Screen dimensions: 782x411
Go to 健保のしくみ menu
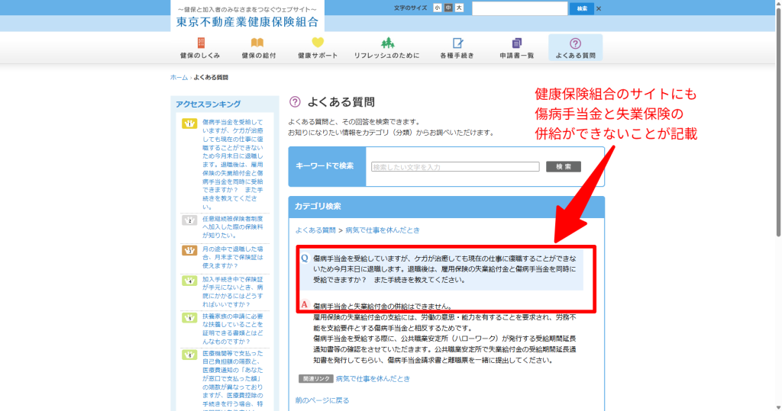pyautogui.click(x=200, y=56)
